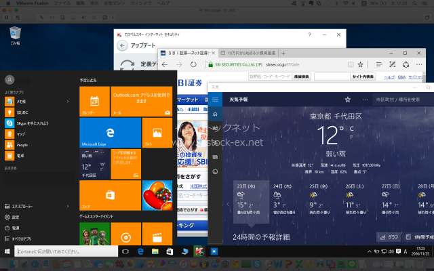Show hidden tray icons chevron

(x=369, y=251)
